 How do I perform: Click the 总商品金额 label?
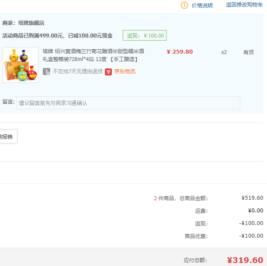193,198
